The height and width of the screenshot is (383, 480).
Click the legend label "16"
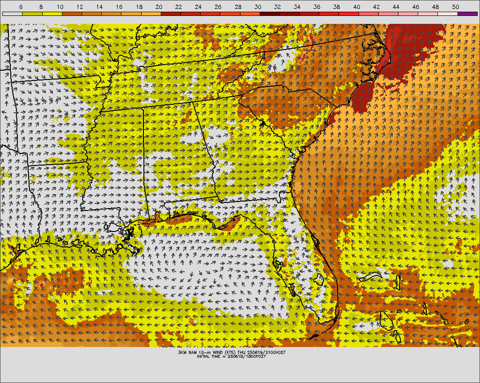(120, 7)
